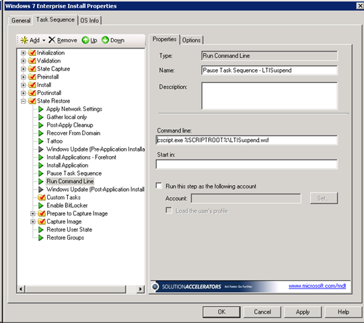Collapse the State Restore group
This screenshot has height=323, width=364.
click(x=24, y=101)
